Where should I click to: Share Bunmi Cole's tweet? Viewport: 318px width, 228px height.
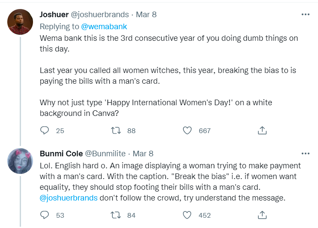(x=262, y=215)
